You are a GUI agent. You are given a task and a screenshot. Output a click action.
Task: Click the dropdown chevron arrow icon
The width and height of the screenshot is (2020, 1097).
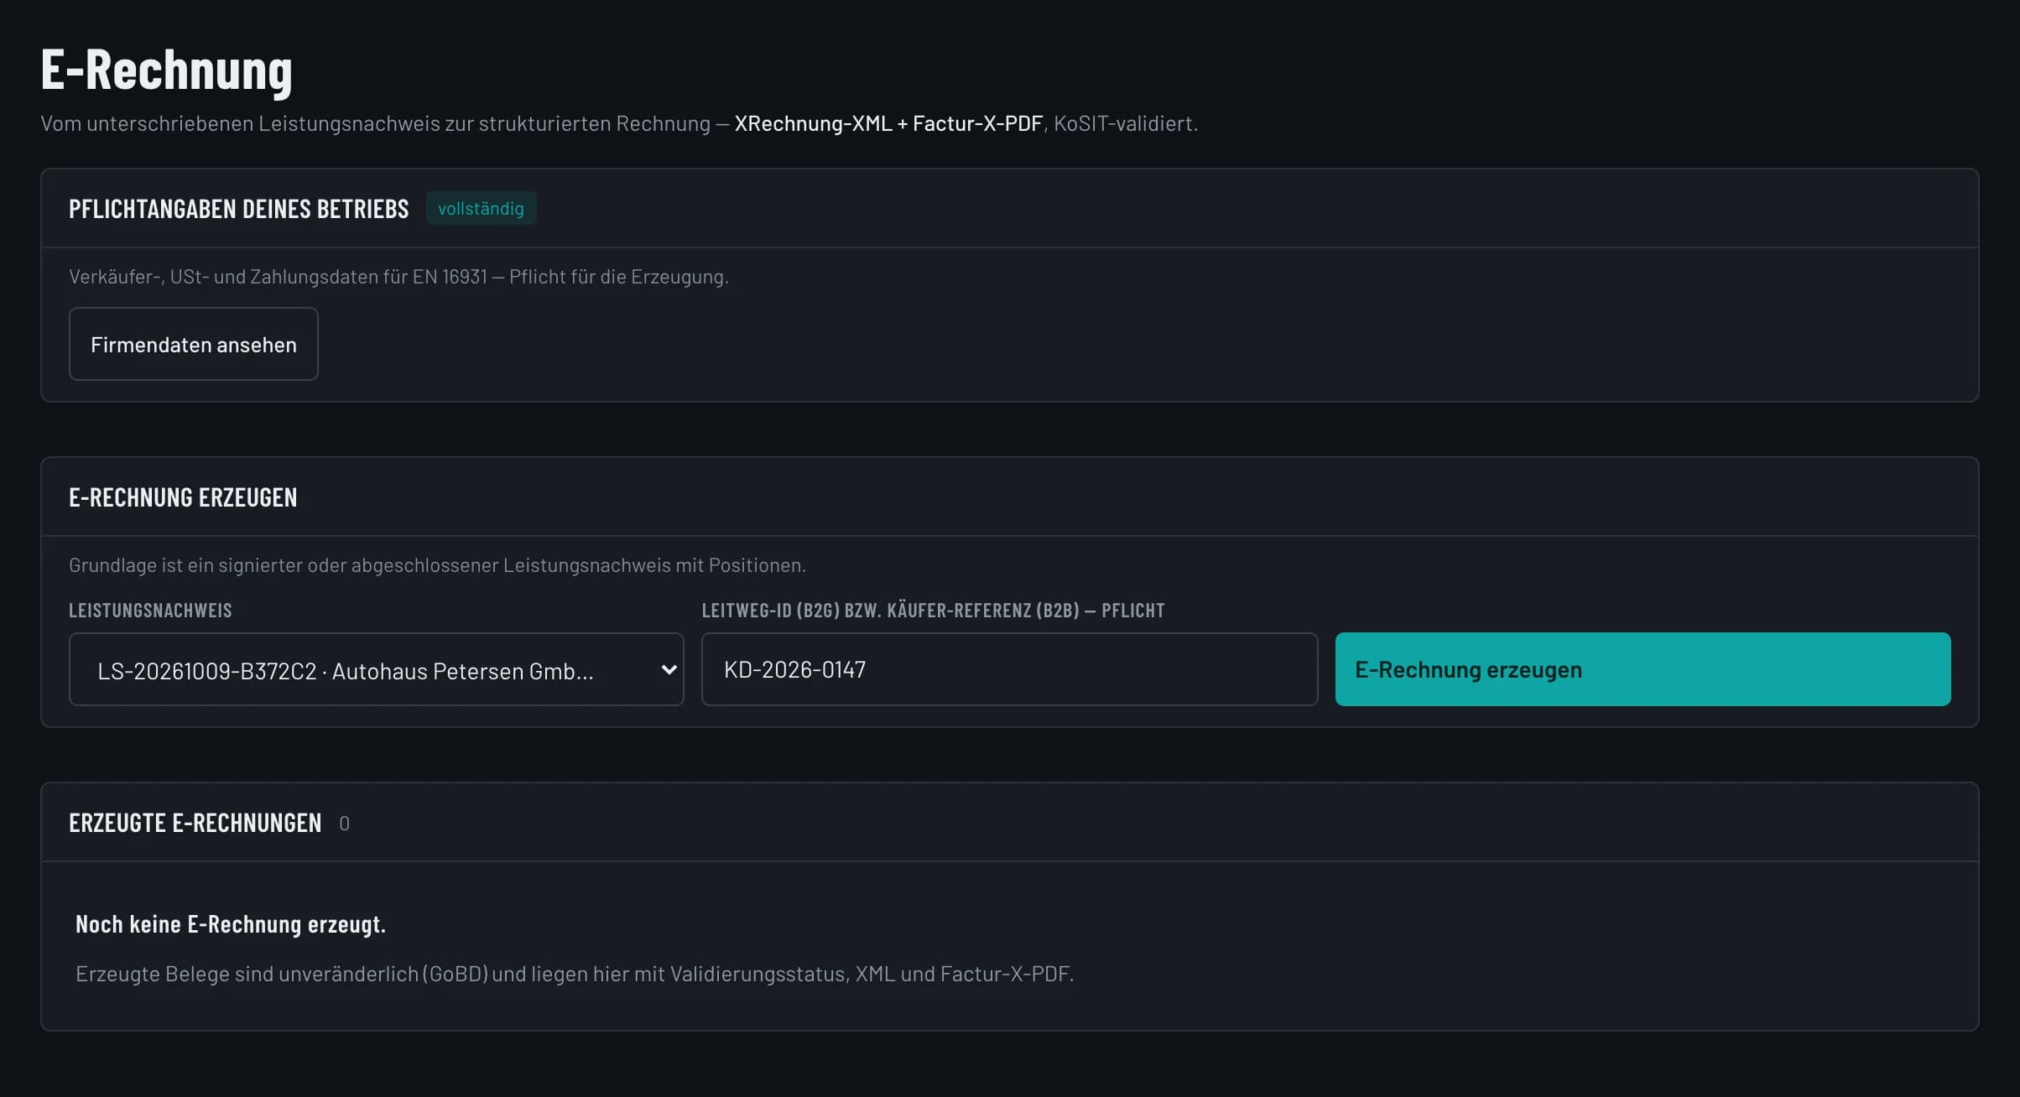(669, 669)
